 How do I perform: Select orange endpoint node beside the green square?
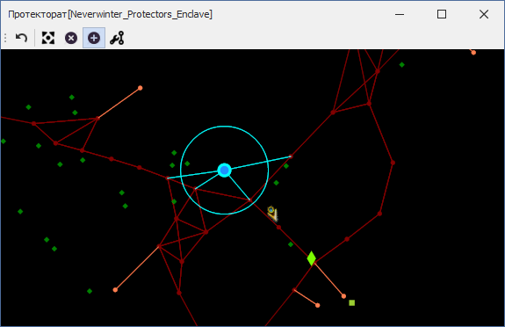[343, 296]
